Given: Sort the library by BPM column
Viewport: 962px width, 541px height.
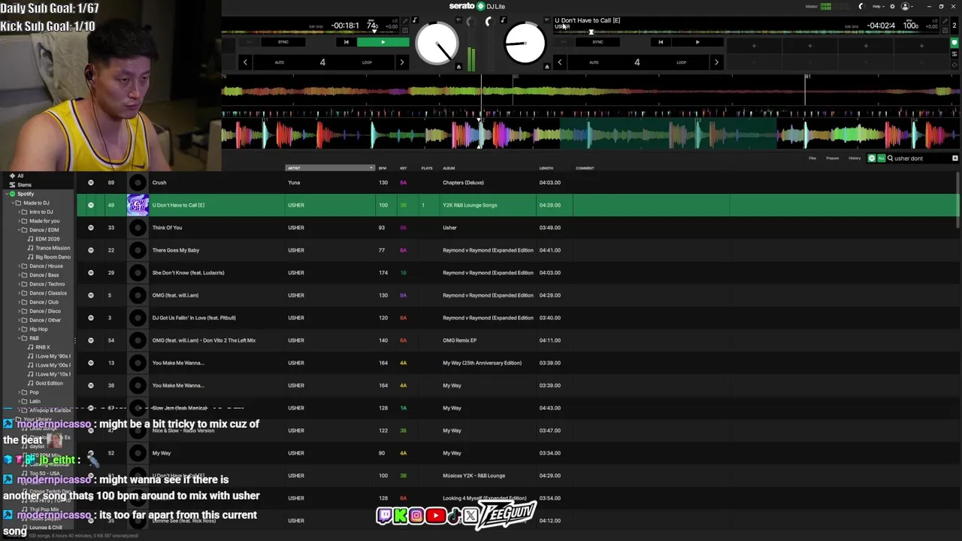Looking at the screenshot, I should coord(383,168).
